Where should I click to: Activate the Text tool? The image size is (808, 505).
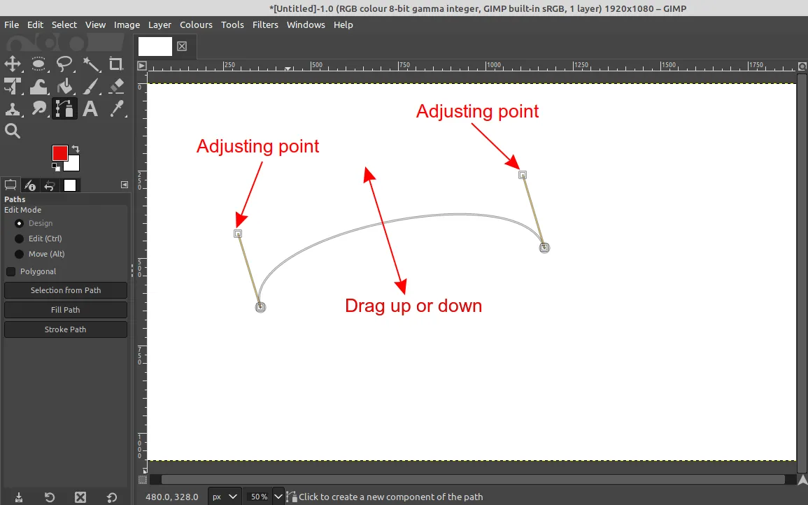pos(90,109)
